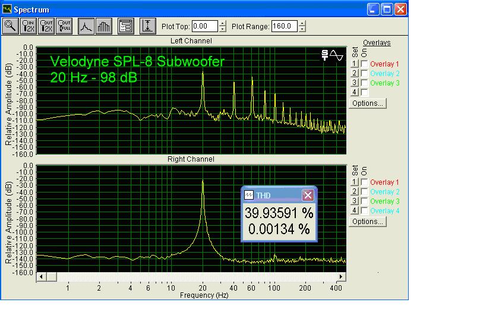Click the sine wave icon in Left Channel plot
Screen dimensions: 499x312
337,55
